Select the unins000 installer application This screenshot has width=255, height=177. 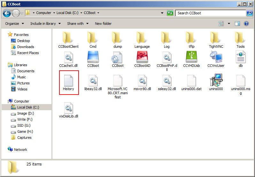tap(216, 82)
